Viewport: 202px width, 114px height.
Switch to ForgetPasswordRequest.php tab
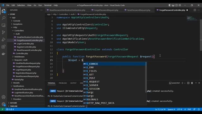[x=106, y=10]
